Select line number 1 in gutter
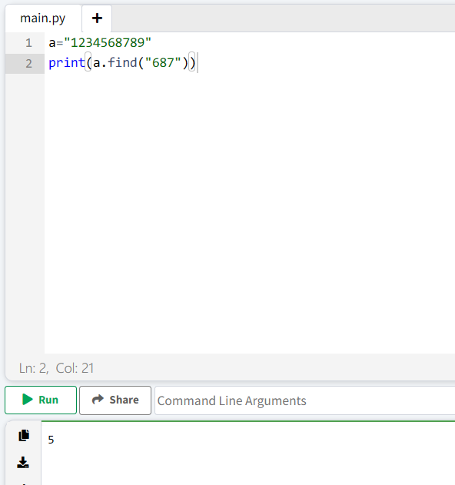This screenshot has width=455, height=485. [28, 43]
